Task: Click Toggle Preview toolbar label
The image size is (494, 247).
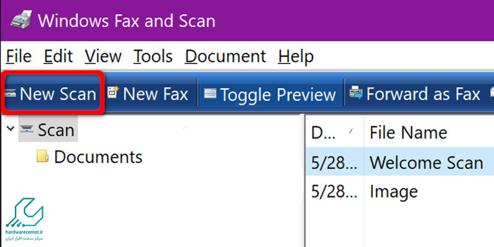Action: 278,95
